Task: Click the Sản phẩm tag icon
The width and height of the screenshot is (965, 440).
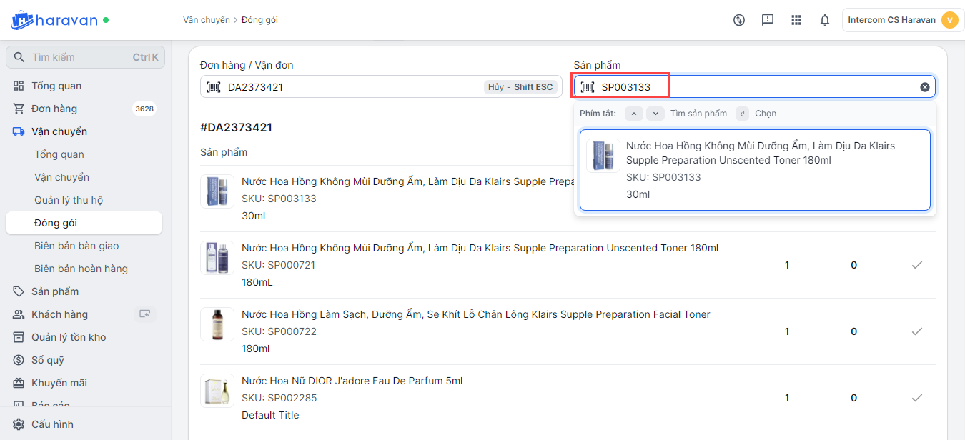Action: [x=19, y=291]
